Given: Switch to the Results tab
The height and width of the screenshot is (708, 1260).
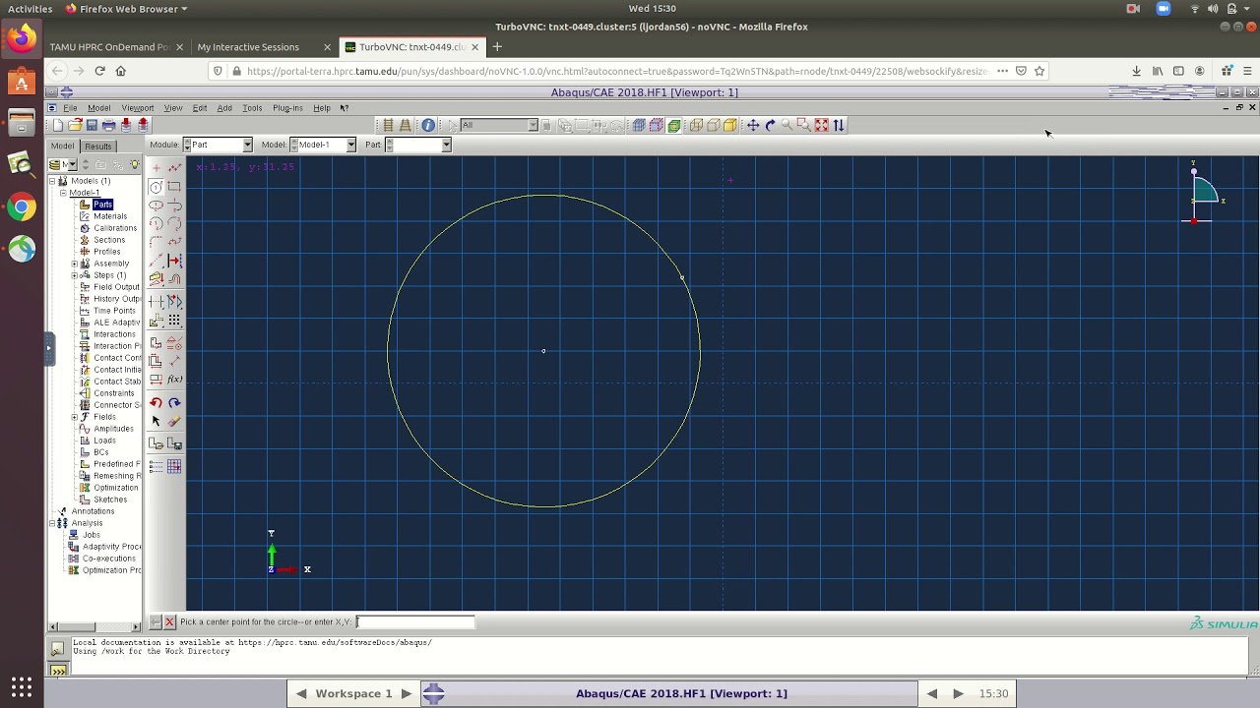Looking at the screenshot, I should pos(97,146).
